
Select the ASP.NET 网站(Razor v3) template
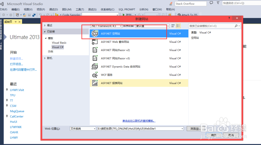[x=139, y=58]
